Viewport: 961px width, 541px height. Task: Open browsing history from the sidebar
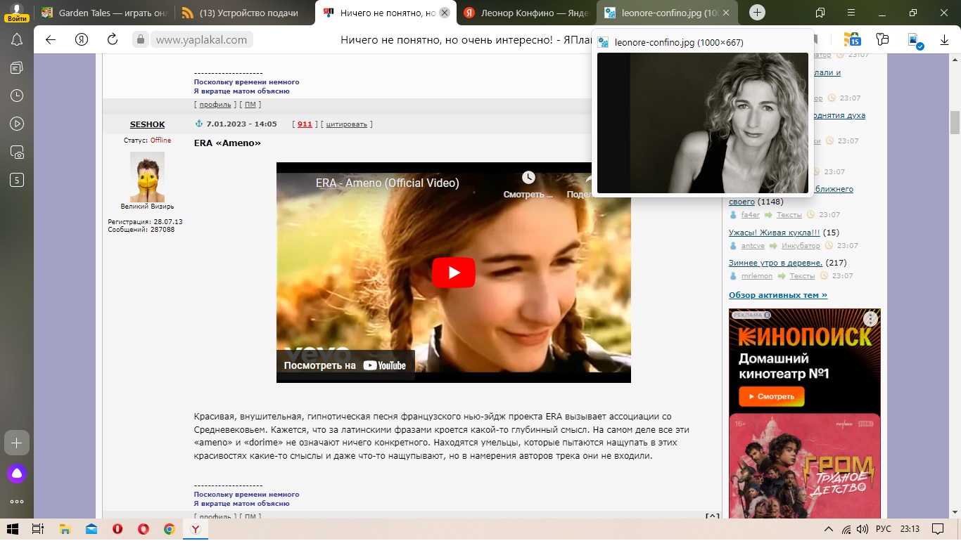pyautogui.click(x=17, y=96)
